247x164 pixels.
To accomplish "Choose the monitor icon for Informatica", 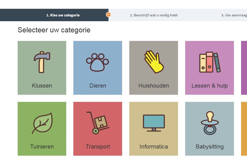I will 154,123.
